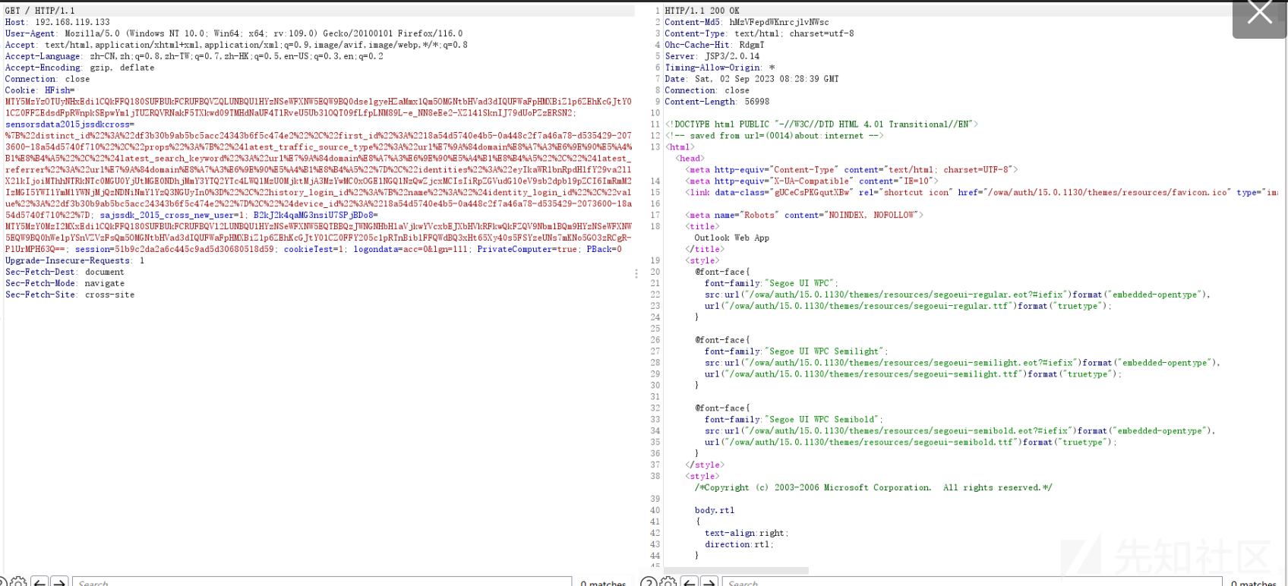Click 'Content-Length: 56998' header
The width and height of the screenshot is (1288, 586).
[717, 102]
